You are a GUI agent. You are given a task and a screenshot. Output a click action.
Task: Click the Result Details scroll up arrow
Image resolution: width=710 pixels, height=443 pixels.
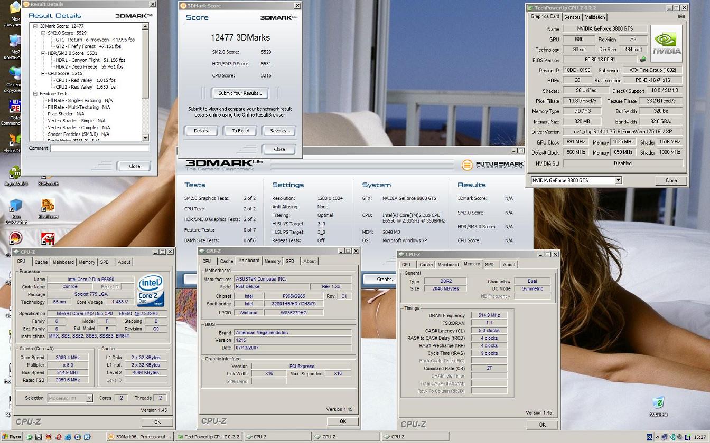pyautogui.click(x=145, y=26)
